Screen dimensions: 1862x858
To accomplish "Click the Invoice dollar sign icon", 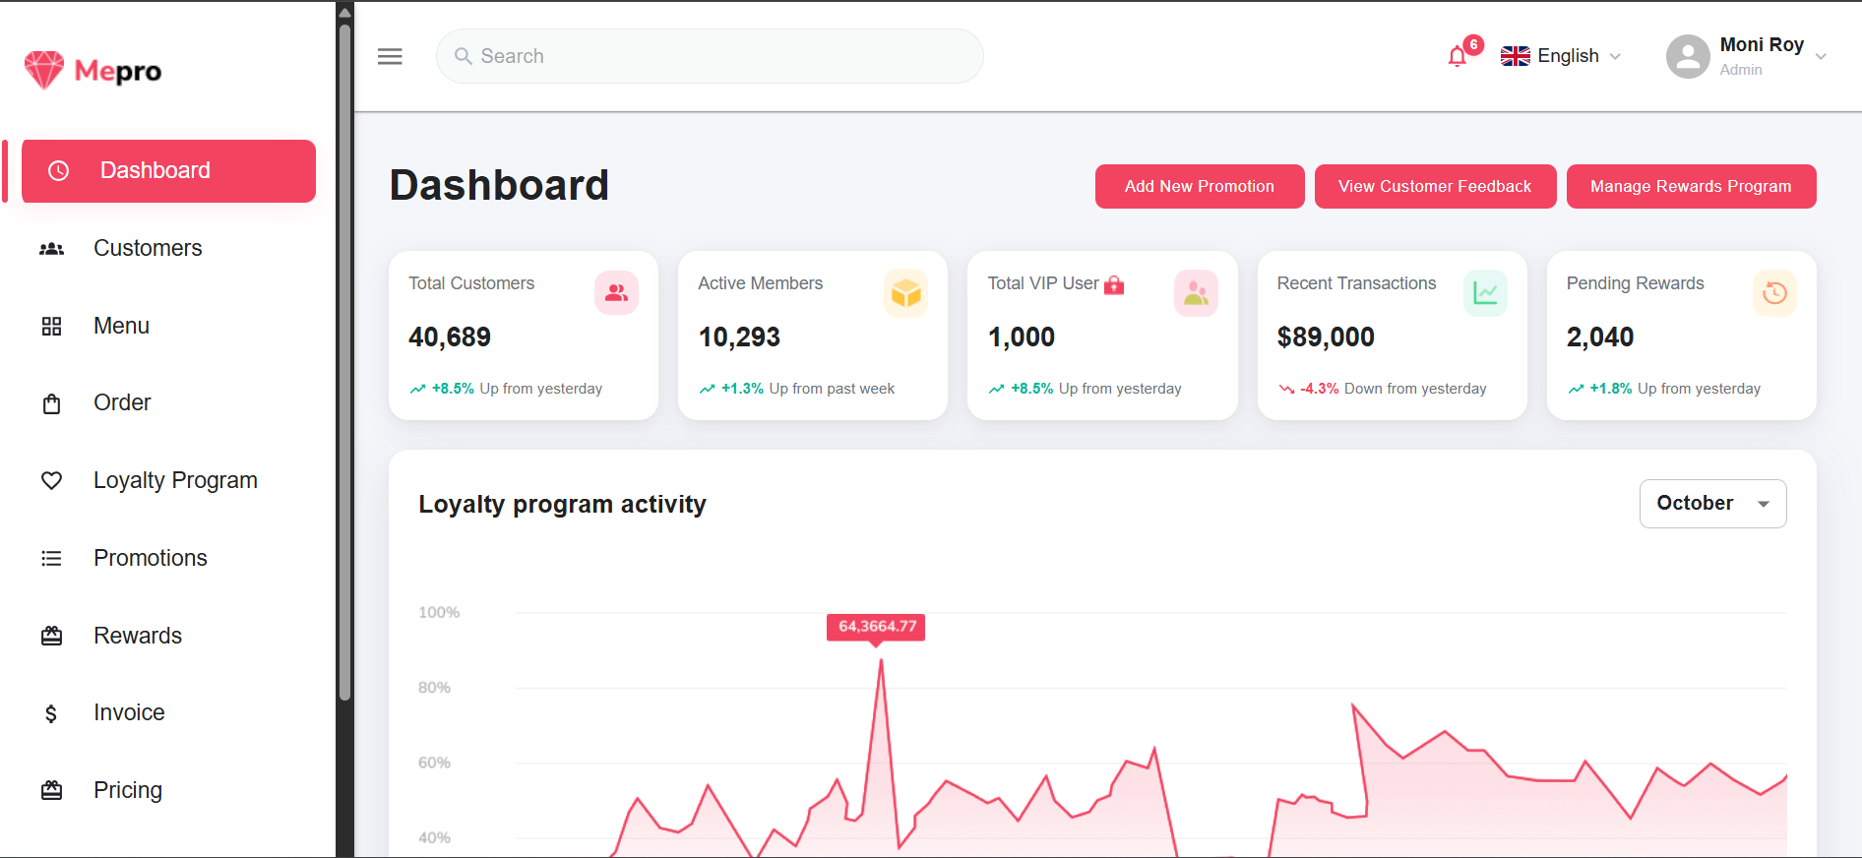I will click(x=51, y=713).
